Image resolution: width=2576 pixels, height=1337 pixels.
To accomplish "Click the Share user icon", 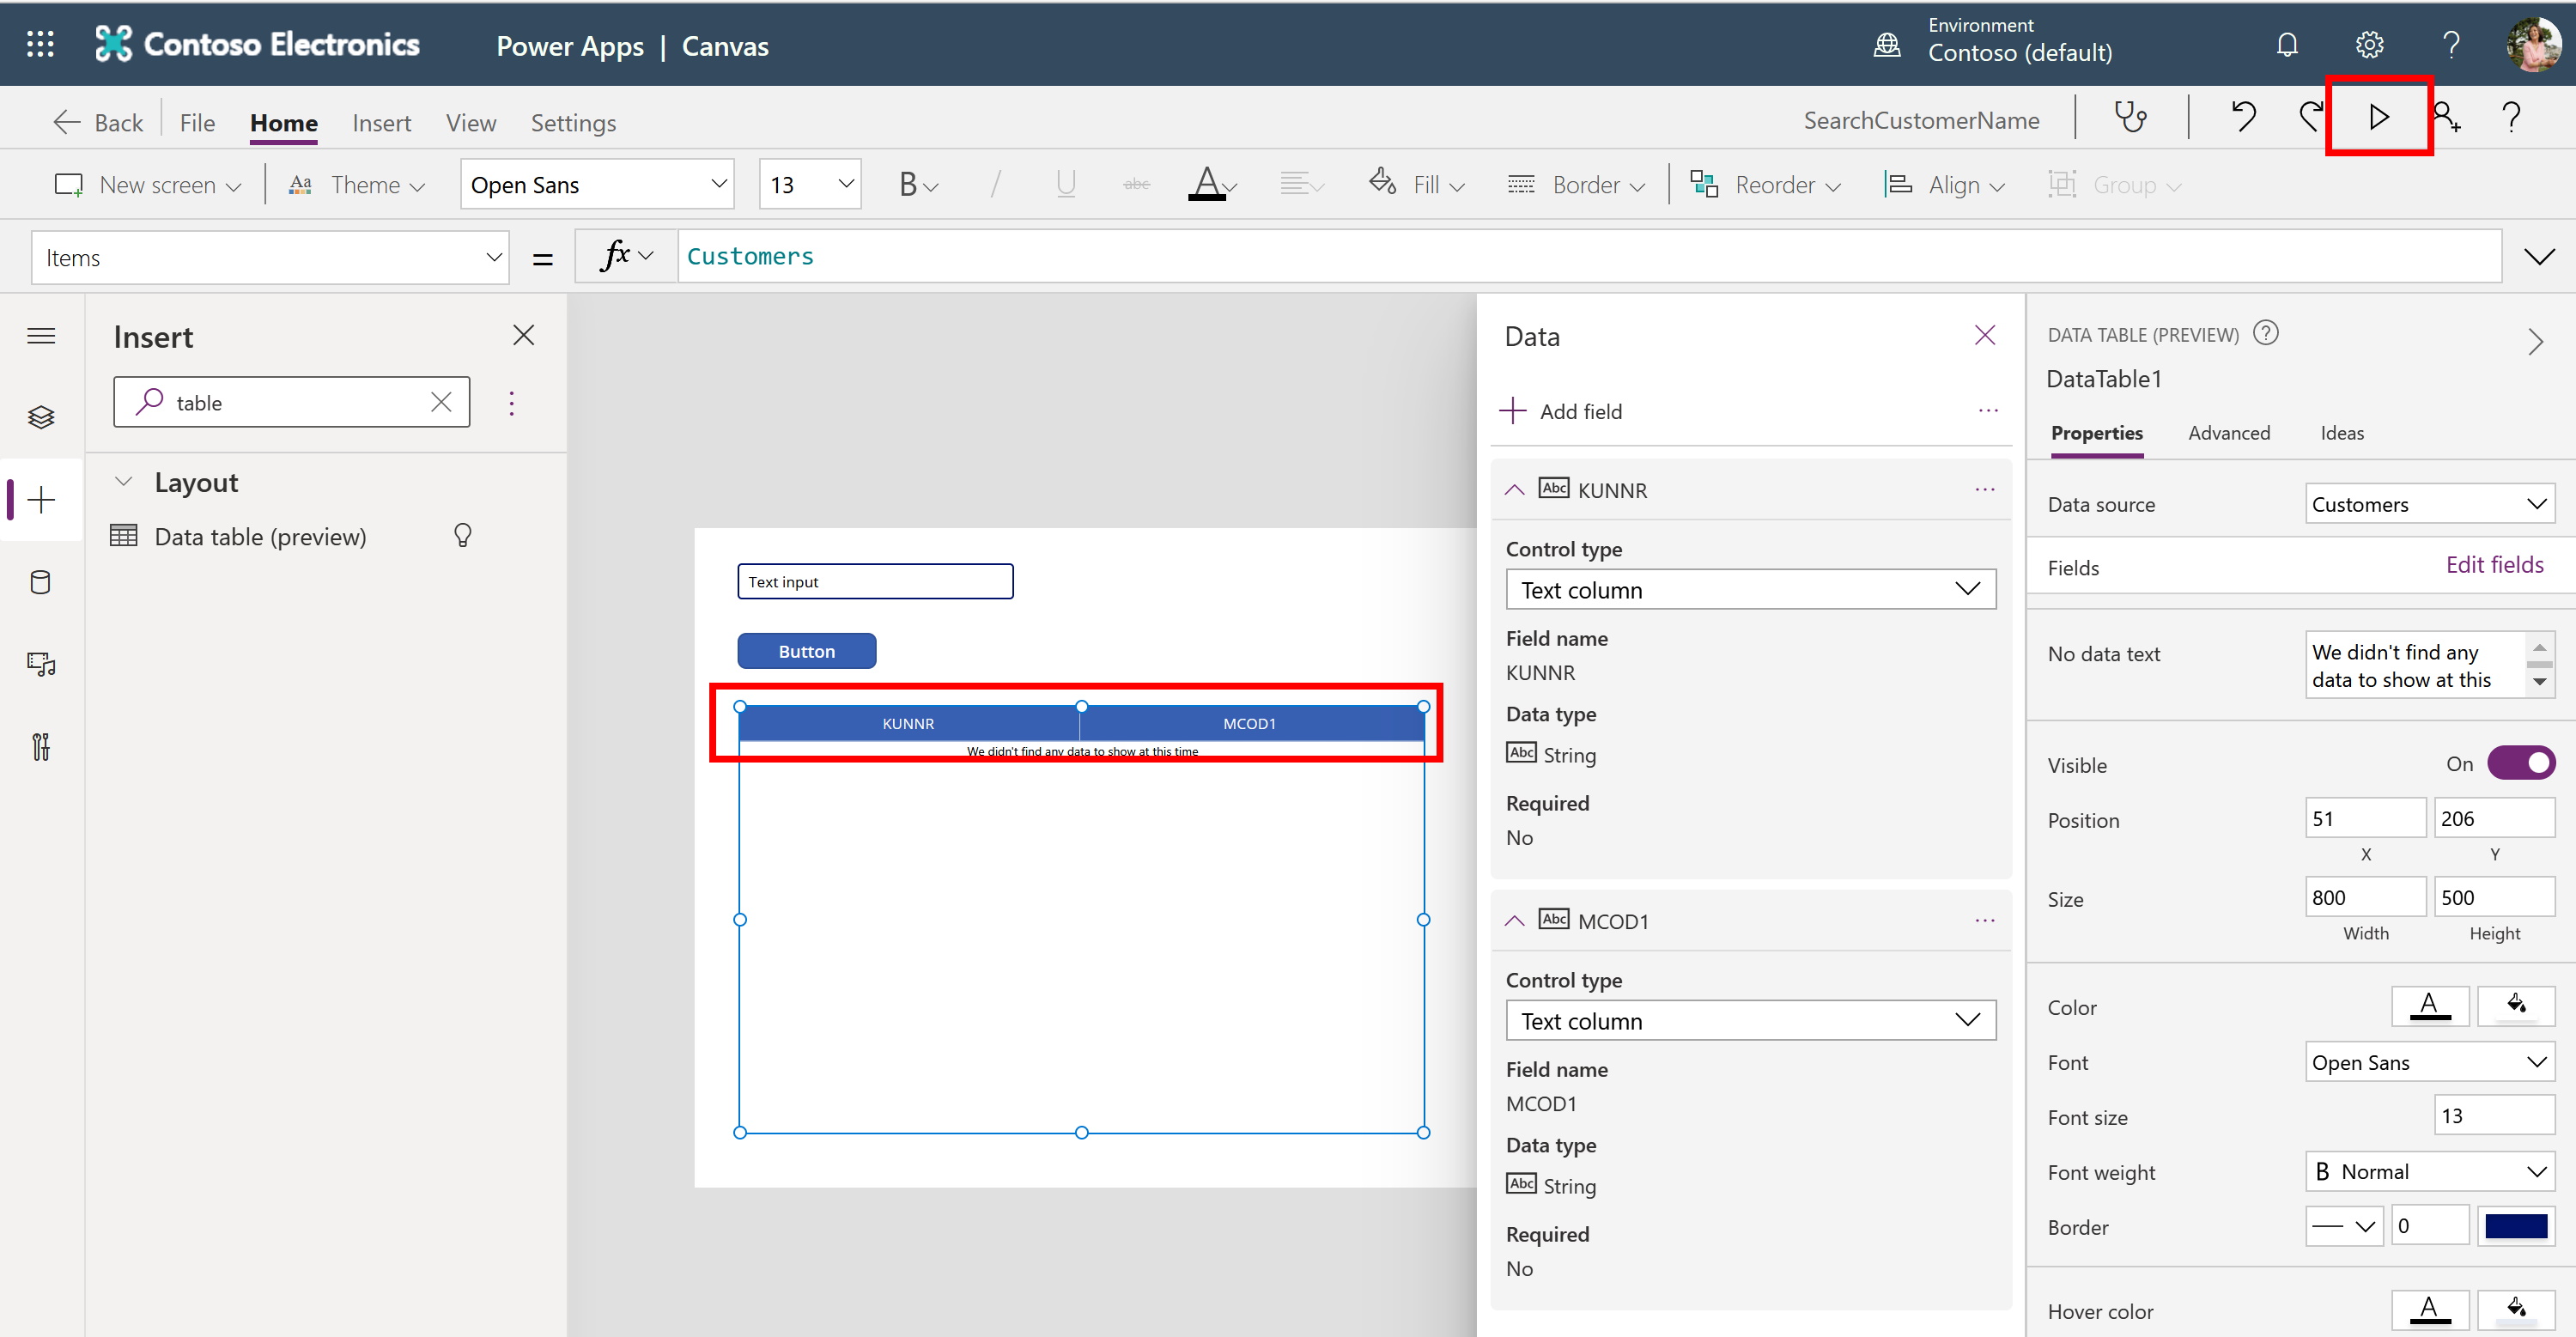I will point(2446,118).
